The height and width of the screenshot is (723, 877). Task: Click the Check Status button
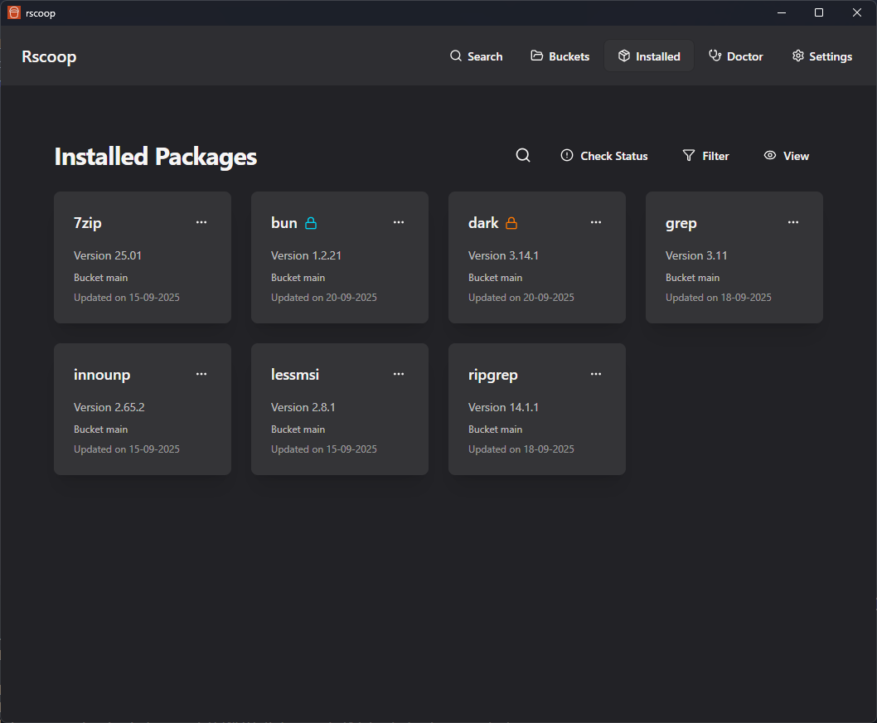(x=604, y=156)
